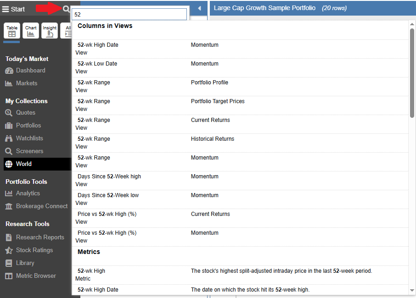Open Portfolios in the sidebar
The height and width of the screenshot is (298, 416).
(28, 126)
